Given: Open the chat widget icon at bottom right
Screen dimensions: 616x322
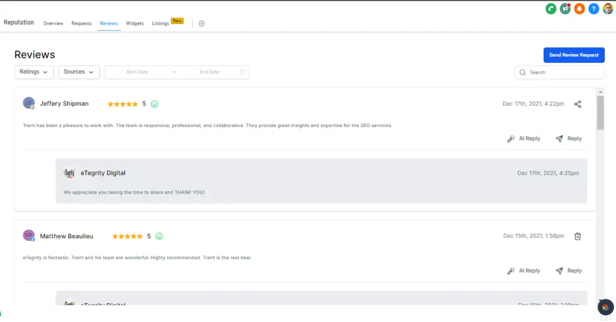Looking at the screenshot, I should tap(605, 307).
